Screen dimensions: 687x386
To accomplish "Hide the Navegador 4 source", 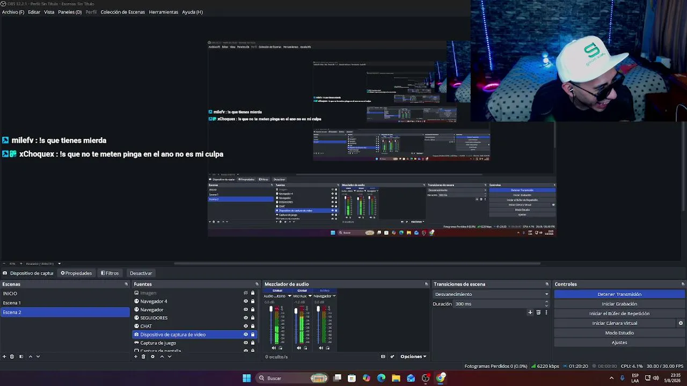I will (x=246, y=301).
